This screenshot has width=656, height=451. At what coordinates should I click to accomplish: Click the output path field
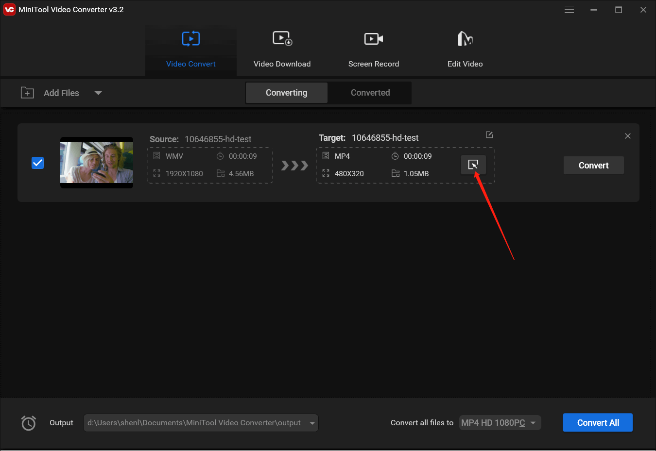pyautogui.click(x=201, y=423)
